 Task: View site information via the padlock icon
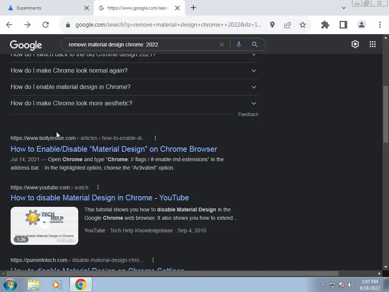(x=68, y=25)
